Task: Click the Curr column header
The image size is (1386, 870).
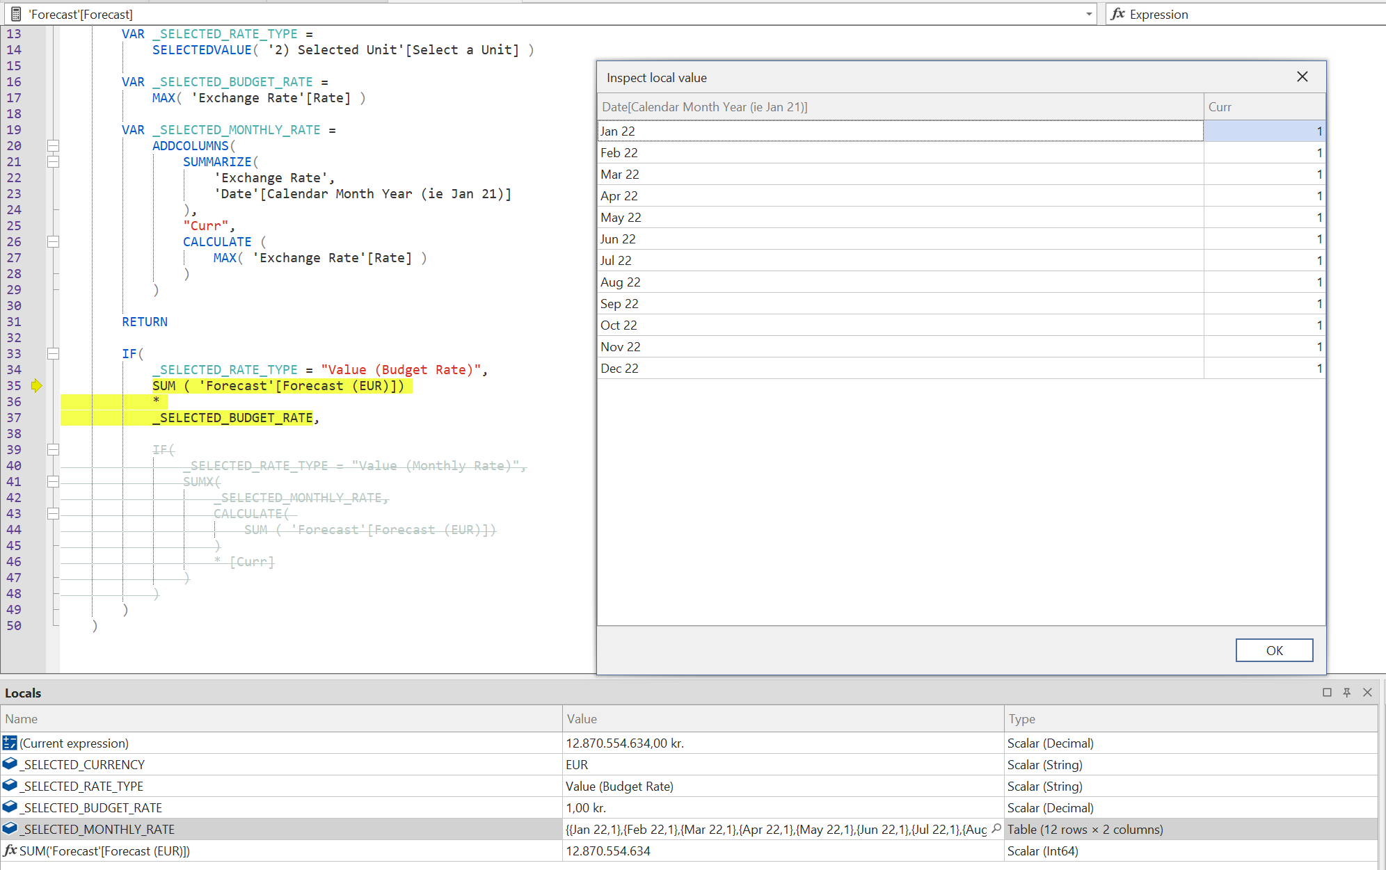Action: tap(1264, 107)
